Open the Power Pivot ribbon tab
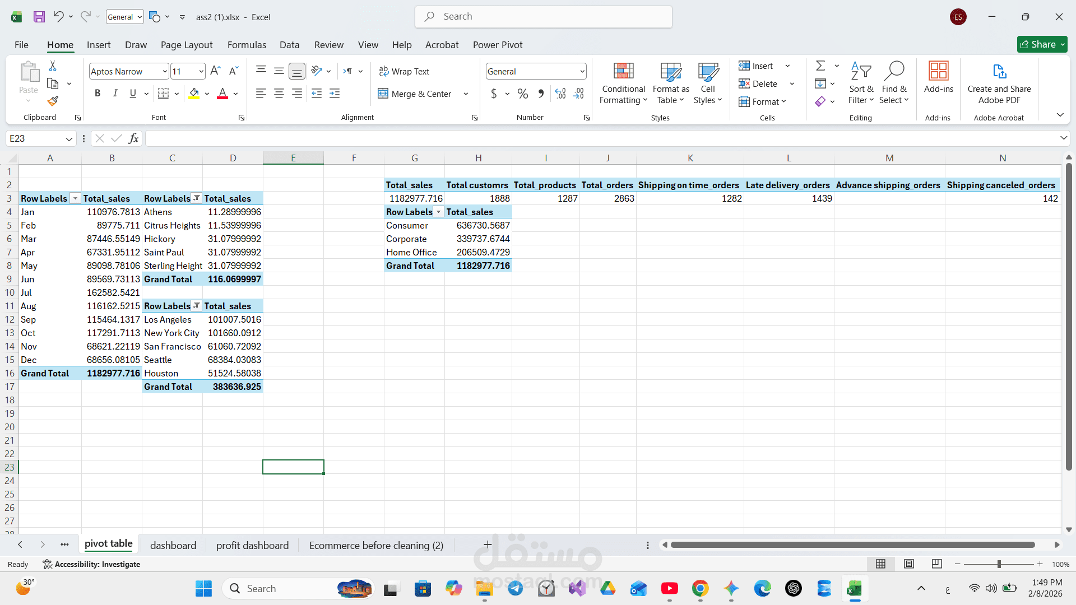This screenshot has height=605, width=1076. click(x=497, y=45)
